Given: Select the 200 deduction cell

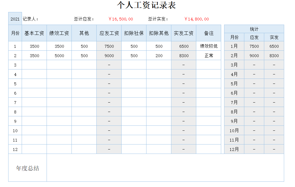Looking at the screenshot, I should click(159, 56).
